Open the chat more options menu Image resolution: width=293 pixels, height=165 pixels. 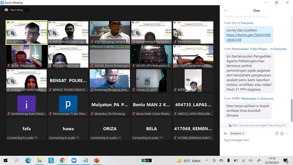coord(288,134)
